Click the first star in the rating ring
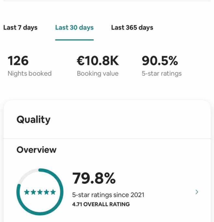This screenshot has height=222, width=214. pyautogui.click(x=27, y=192)
